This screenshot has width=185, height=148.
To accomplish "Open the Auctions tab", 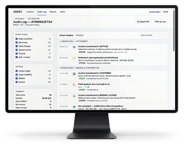I will pyautogui.click(x=30, y=12).
